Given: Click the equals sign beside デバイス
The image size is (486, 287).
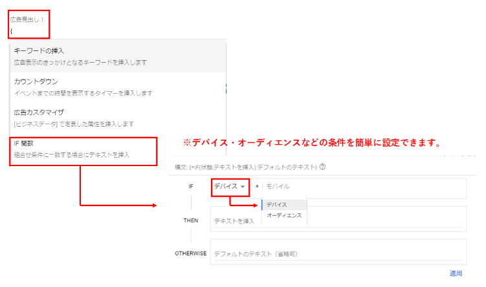Looking at the screenshot, I should coord(257,187).
